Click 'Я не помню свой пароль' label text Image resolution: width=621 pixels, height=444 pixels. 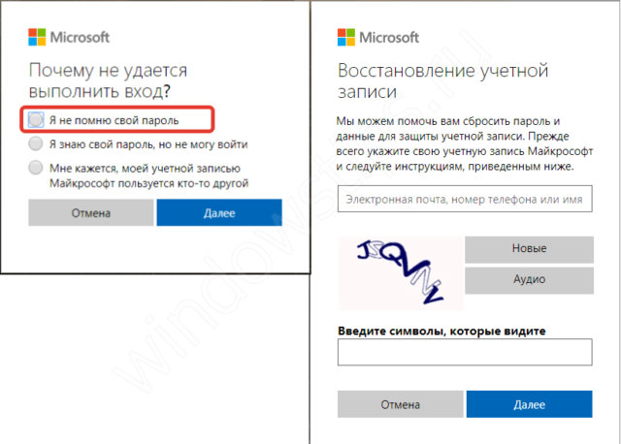point(114,120)
